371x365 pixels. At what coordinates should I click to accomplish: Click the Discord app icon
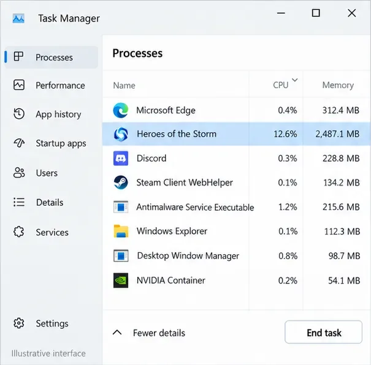(121, 158)
